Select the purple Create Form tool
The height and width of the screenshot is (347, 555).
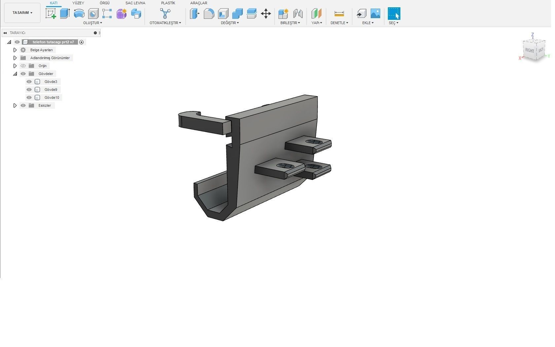click(x=122, y=14)
